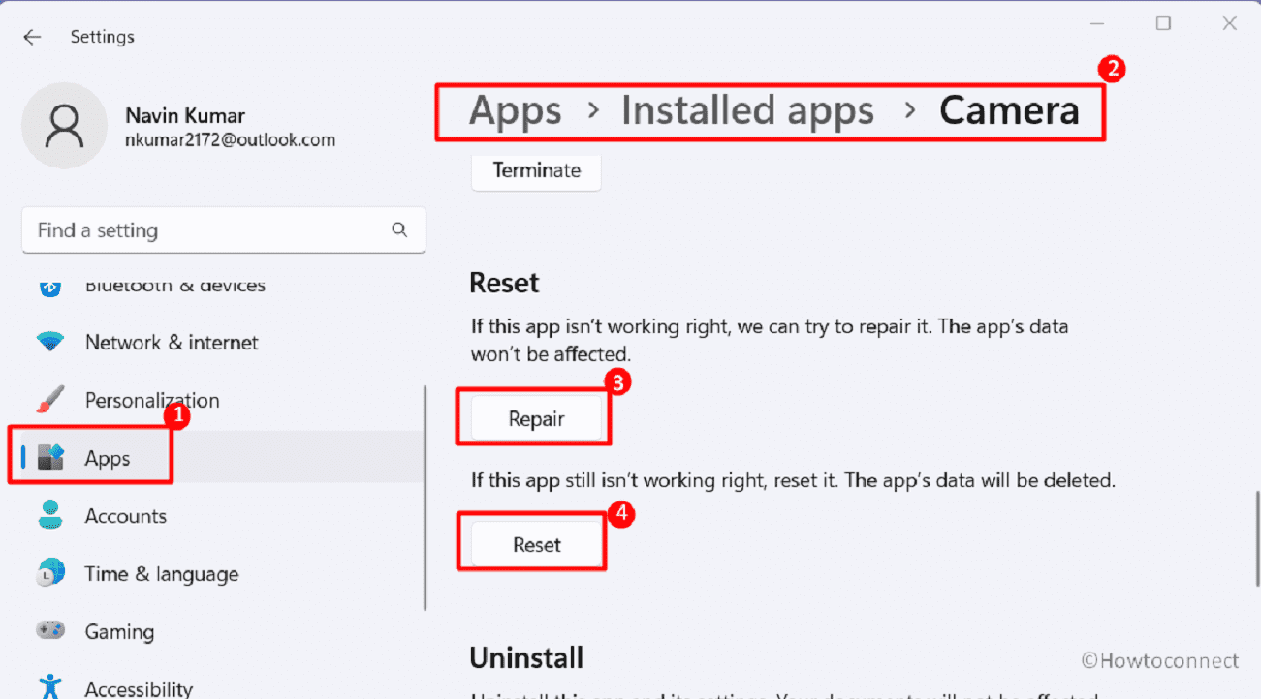Terminate the Camera app
Viewport: 1261px width, 699px height.
click(x=536, y=170)
